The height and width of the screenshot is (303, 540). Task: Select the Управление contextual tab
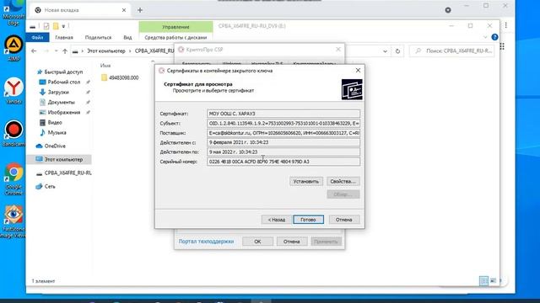[x=175, y=27]
